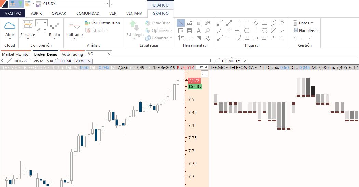
Task: Expand the Estudio dropdown
Action: tap(107, 30)
